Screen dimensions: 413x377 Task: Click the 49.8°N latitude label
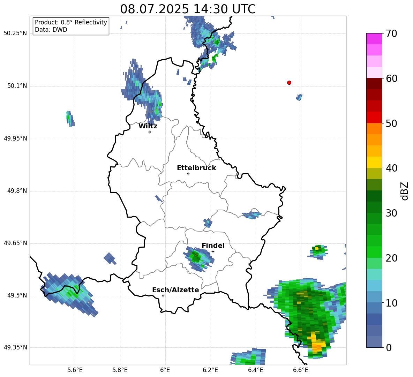tap(17, 191)
